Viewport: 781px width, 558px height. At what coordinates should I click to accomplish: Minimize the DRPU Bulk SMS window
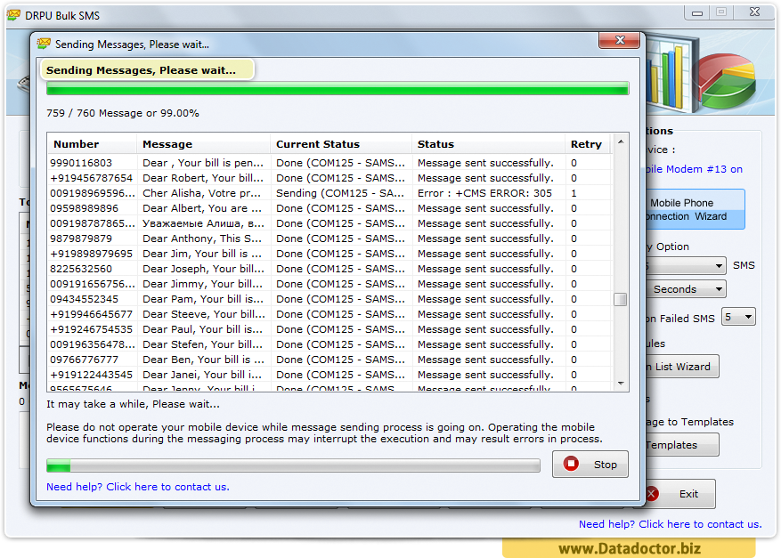(696, 13)
